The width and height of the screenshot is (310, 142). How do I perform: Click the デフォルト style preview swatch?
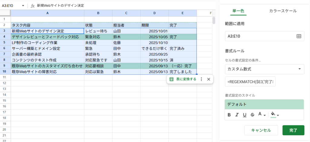pyautogui.click(x=264, y=104)
